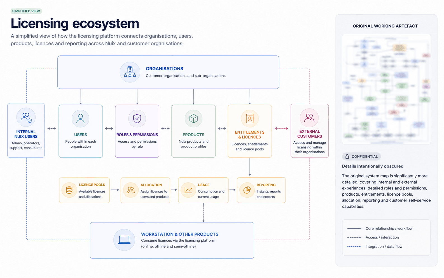Click the INTERNAL NUIX USERS title

pos(26,134)
